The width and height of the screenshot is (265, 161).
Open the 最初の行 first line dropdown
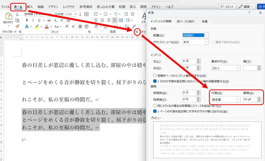click(x=226, y=68)
